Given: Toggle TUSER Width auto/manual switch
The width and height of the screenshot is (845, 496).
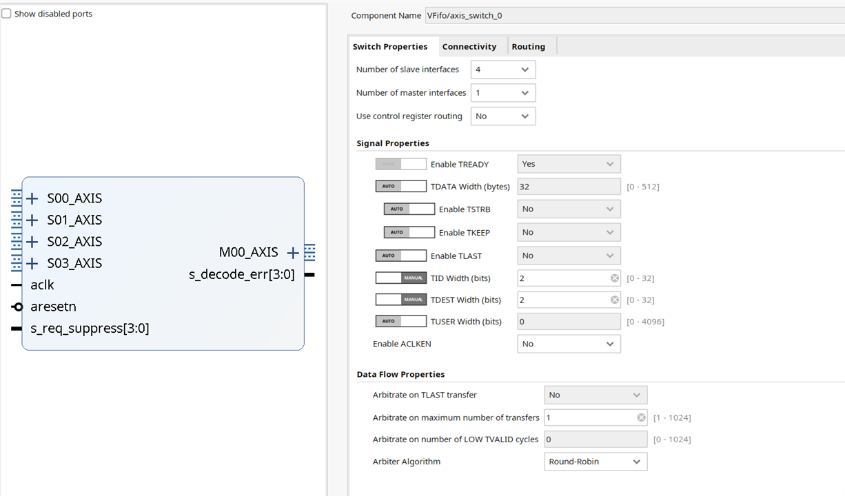Looking at the screenshot, I should click(x=400, y=321).
